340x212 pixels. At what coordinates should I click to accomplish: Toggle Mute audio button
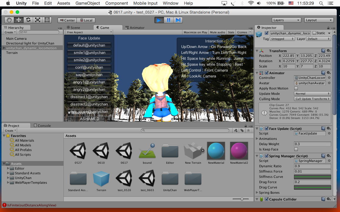click(x=218, y=32)
